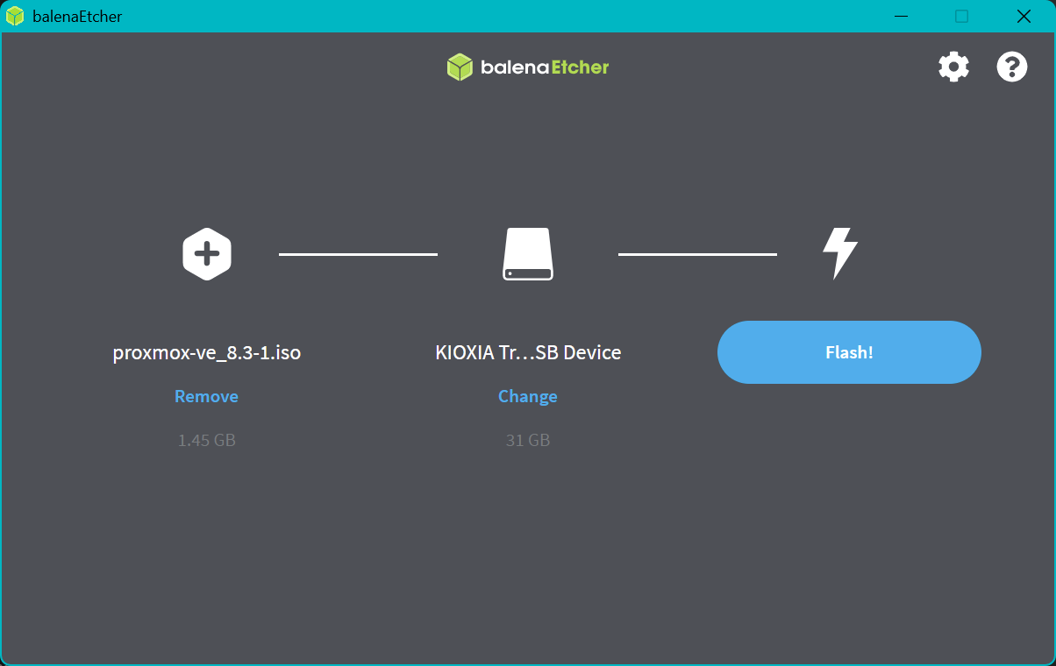Click the 31 GB drive size text
The height and width of the screenshot is (666, 1056).
click(528, 440)
